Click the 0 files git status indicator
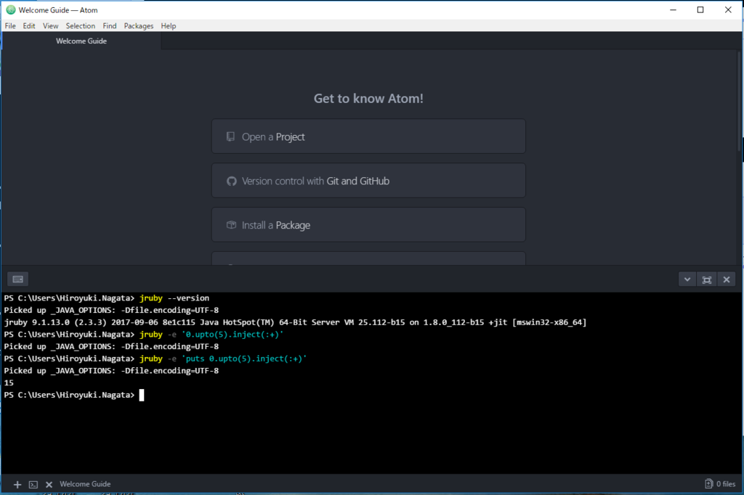Screen dimensions: 744x495 pos(720,484)
